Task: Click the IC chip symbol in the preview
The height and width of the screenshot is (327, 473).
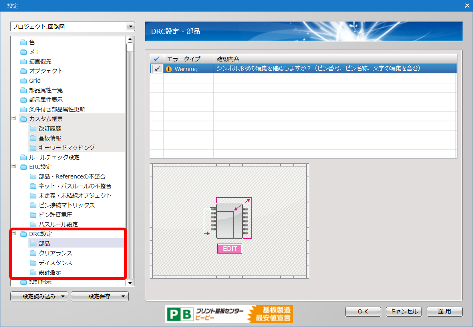Action: pos(229,221)
